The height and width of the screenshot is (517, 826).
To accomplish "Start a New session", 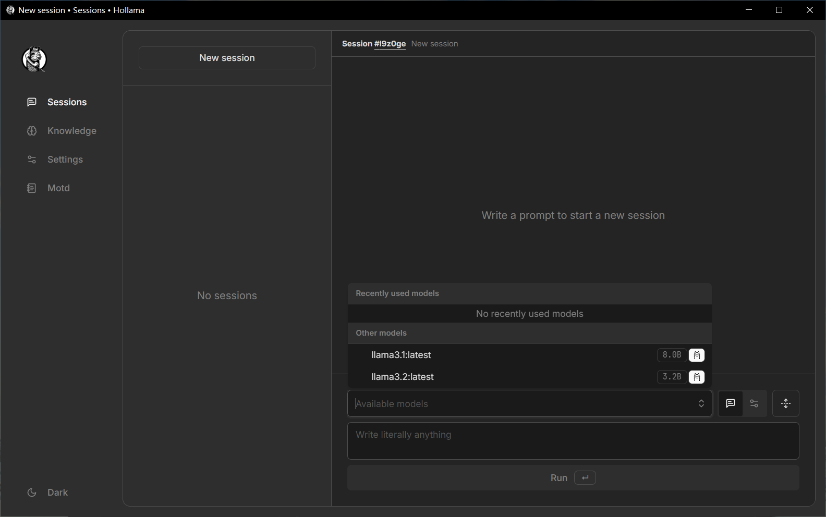I will (x=227, y=58).
